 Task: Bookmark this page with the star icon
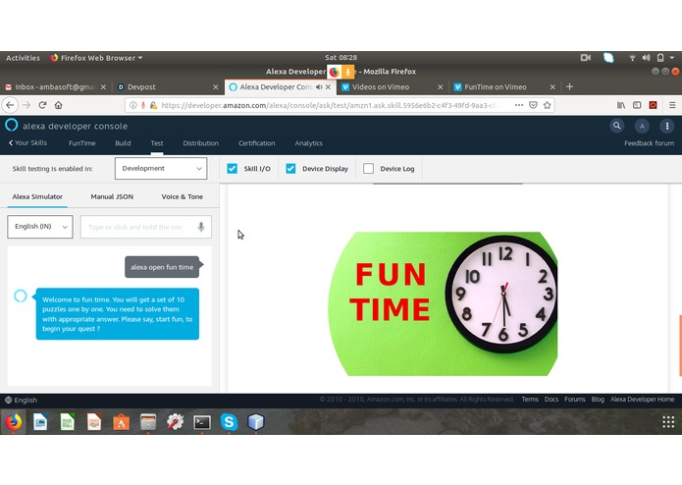[x=548, y=105]
